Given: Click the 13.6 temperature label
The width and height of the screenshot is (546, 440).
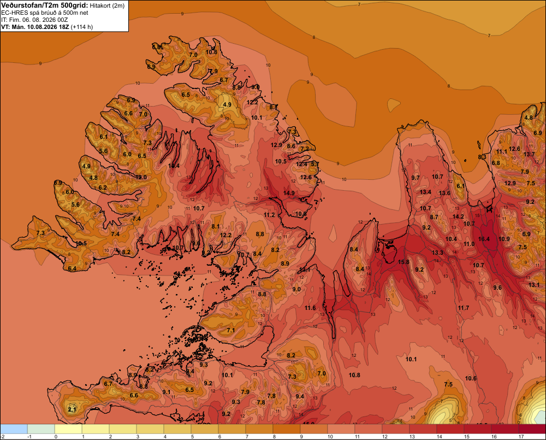Looking at the screenshot, I should point(444,193).
